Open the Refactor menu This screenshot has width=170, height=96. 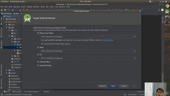click(x=36, y=7)
